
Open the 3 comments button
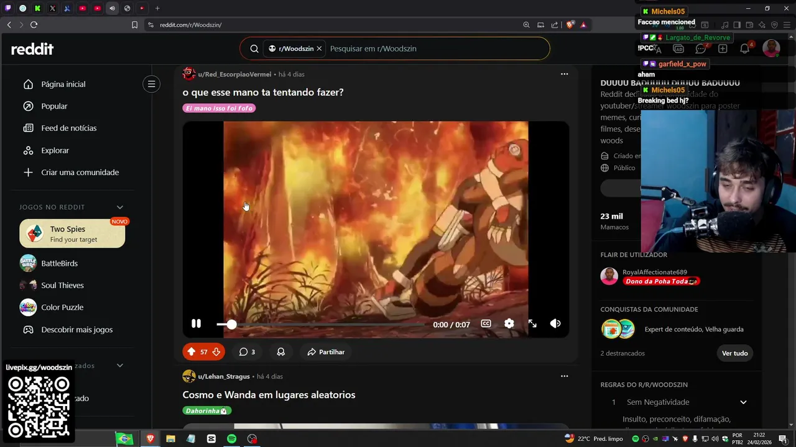247,352
